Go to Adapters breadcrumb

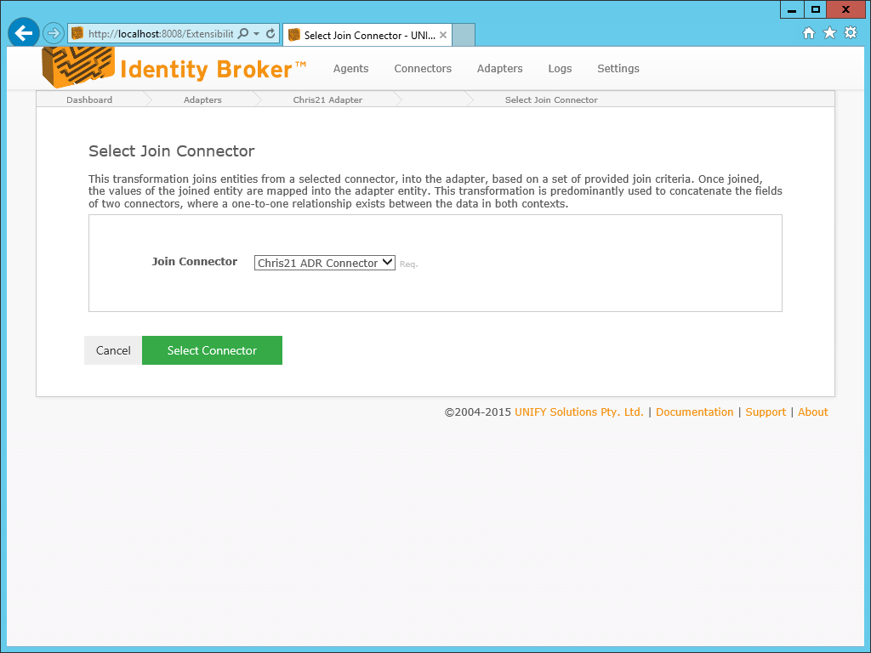[x=202, y=100]
